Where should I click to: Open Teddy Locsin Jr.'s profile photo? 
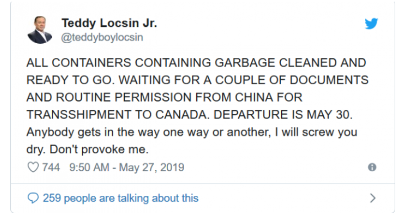point(40,30)
